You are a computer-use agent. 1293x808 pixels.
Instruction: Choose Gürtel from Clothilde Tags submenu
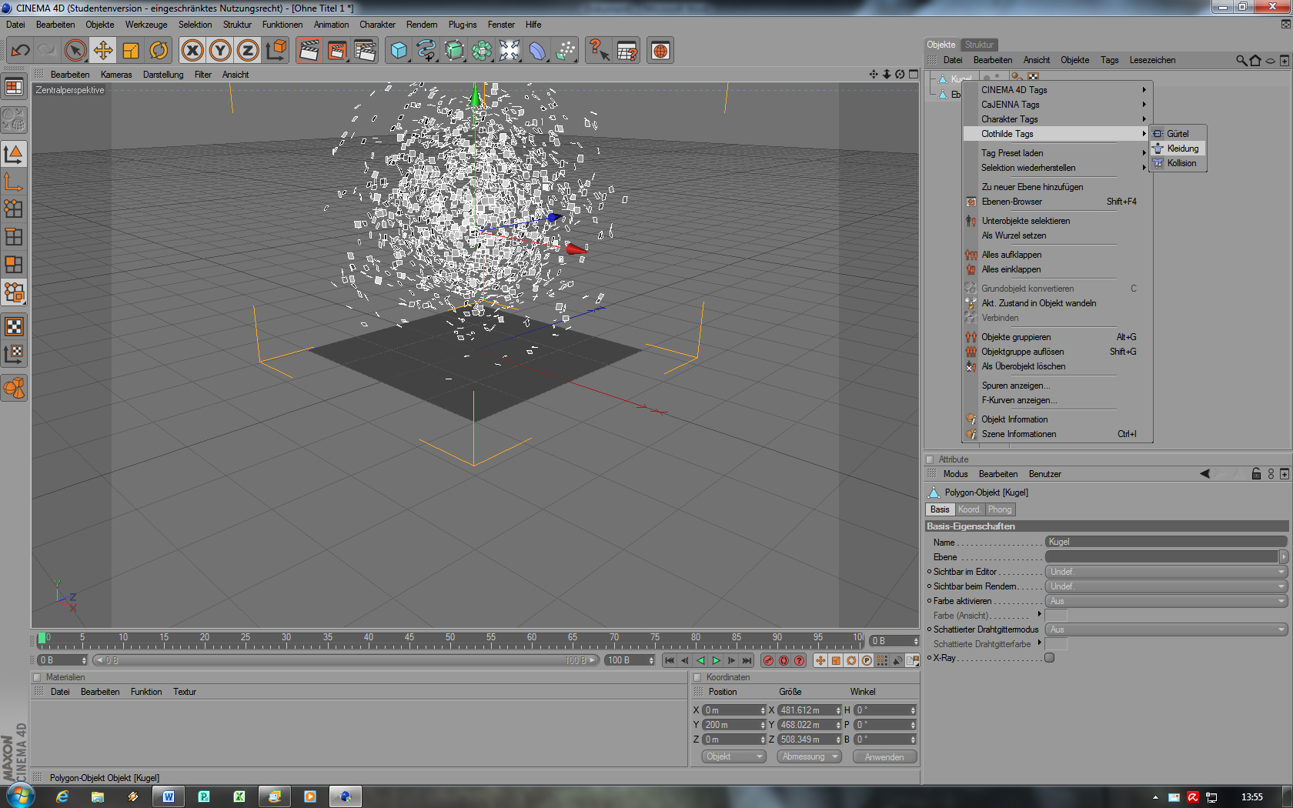[1178, 134]
